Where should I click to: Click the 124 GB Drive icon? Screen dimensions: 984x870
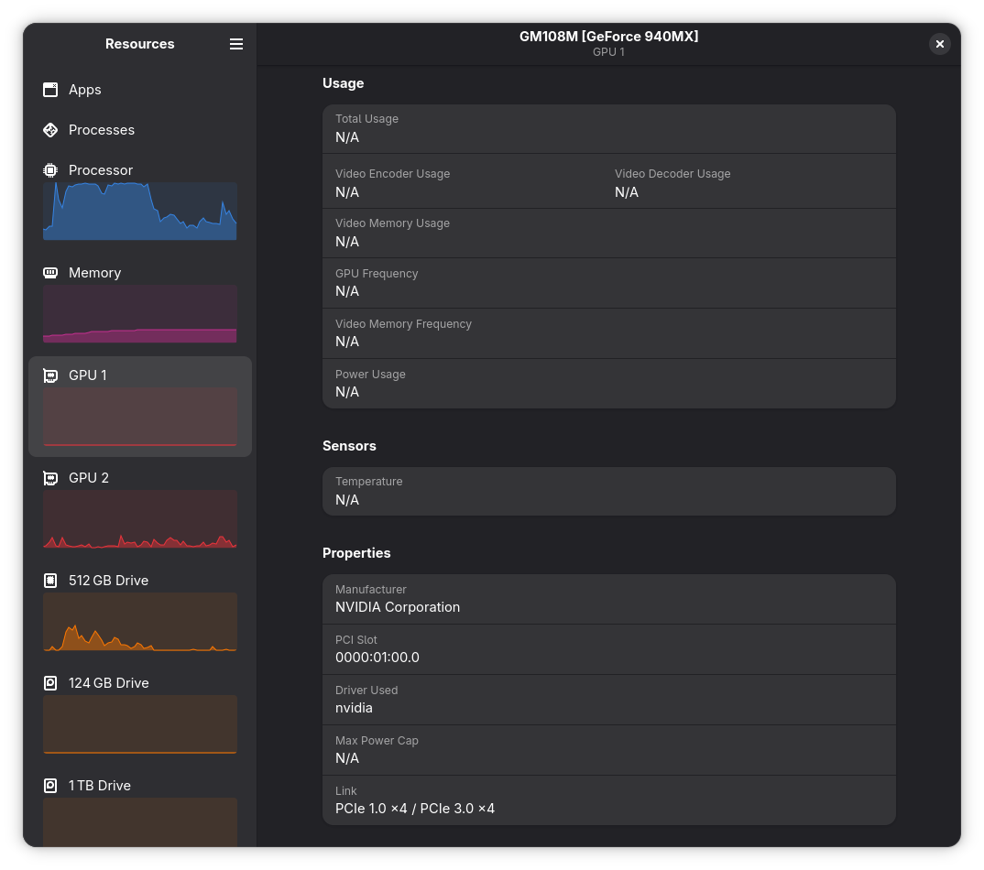[50, 683]
